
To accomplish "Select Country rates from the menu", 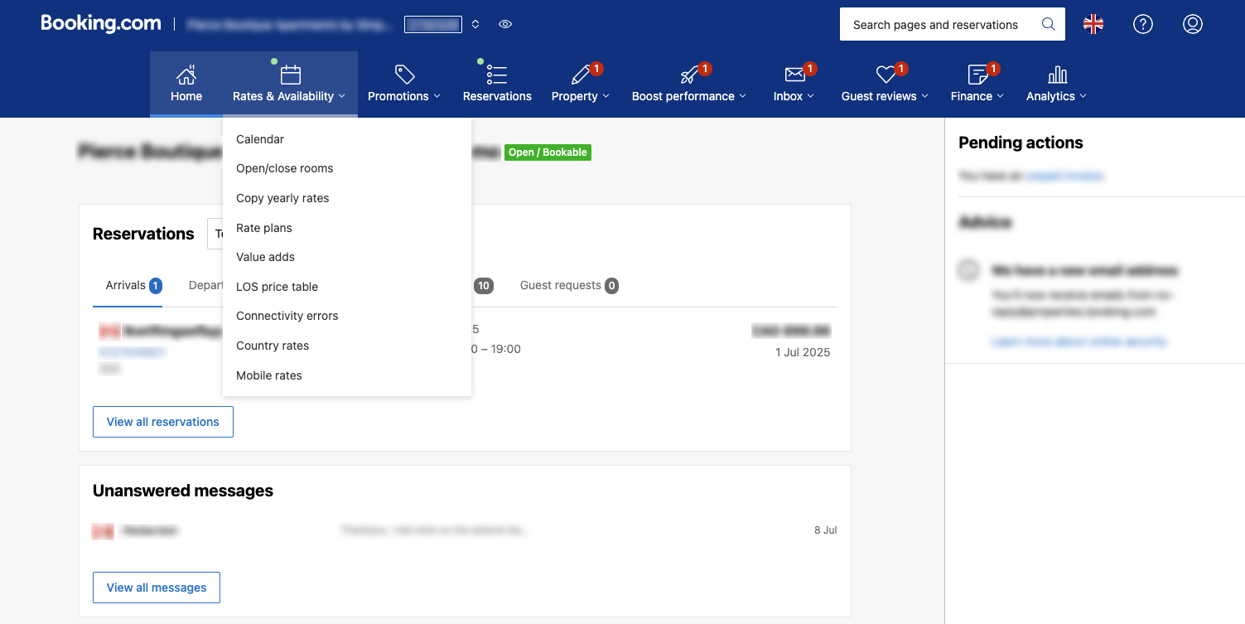I will coord(273,346).
